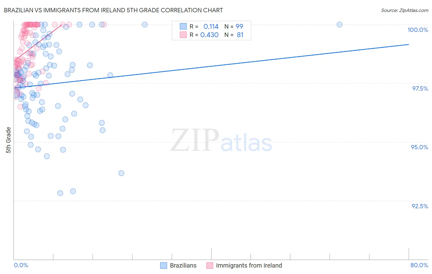Click the 92.5% y-axis label

pyautogui.click(x=420, y=206)
